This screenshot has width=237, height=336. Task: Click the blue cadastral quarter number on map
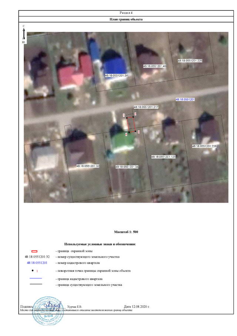(185, 100)
